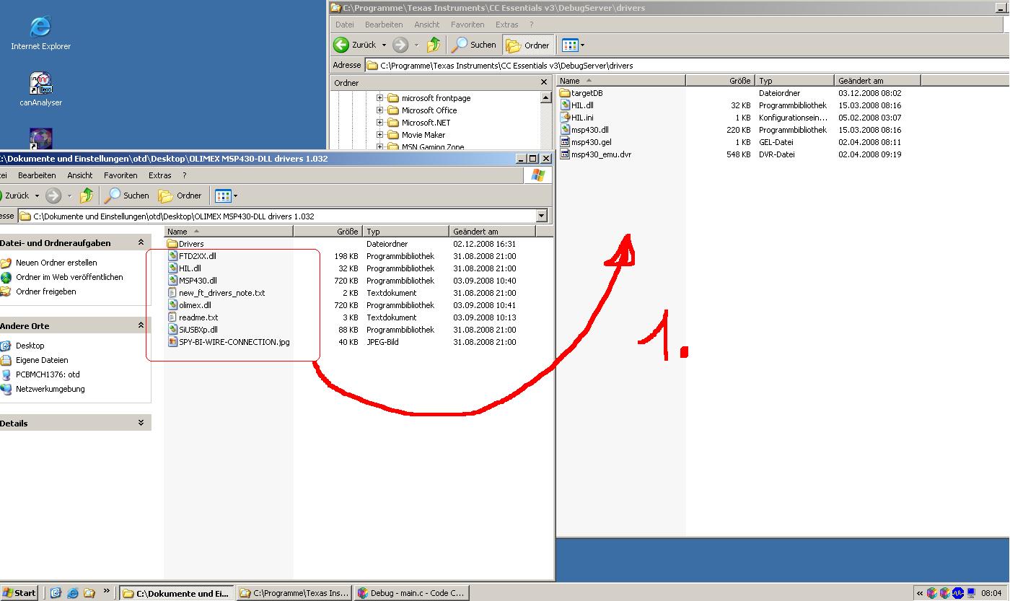Select readme.txt file
Screen dimensions: 1010x601
193,317
